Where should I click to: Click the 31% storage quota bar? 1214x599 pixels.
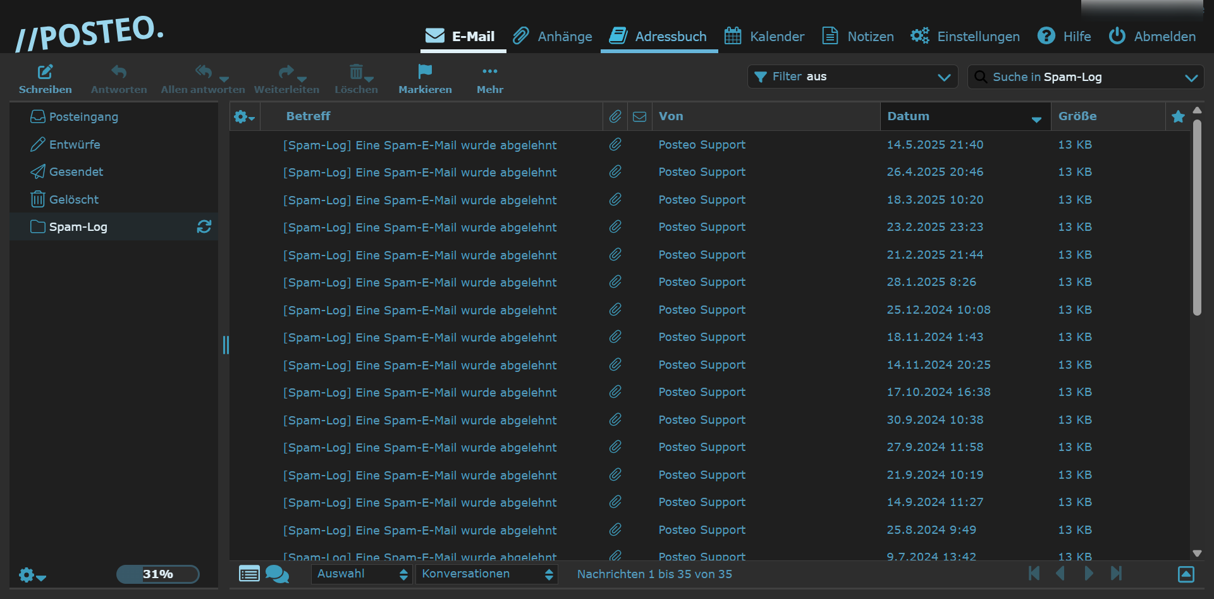[157, 574]
